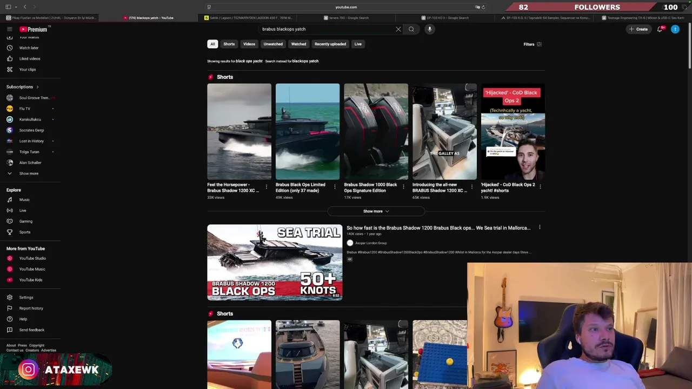Play the Brabus Shadow 1200 Black Ops Sea Trial thumbnail
This screenshot has height=389, width=692.
coord(275,262)
